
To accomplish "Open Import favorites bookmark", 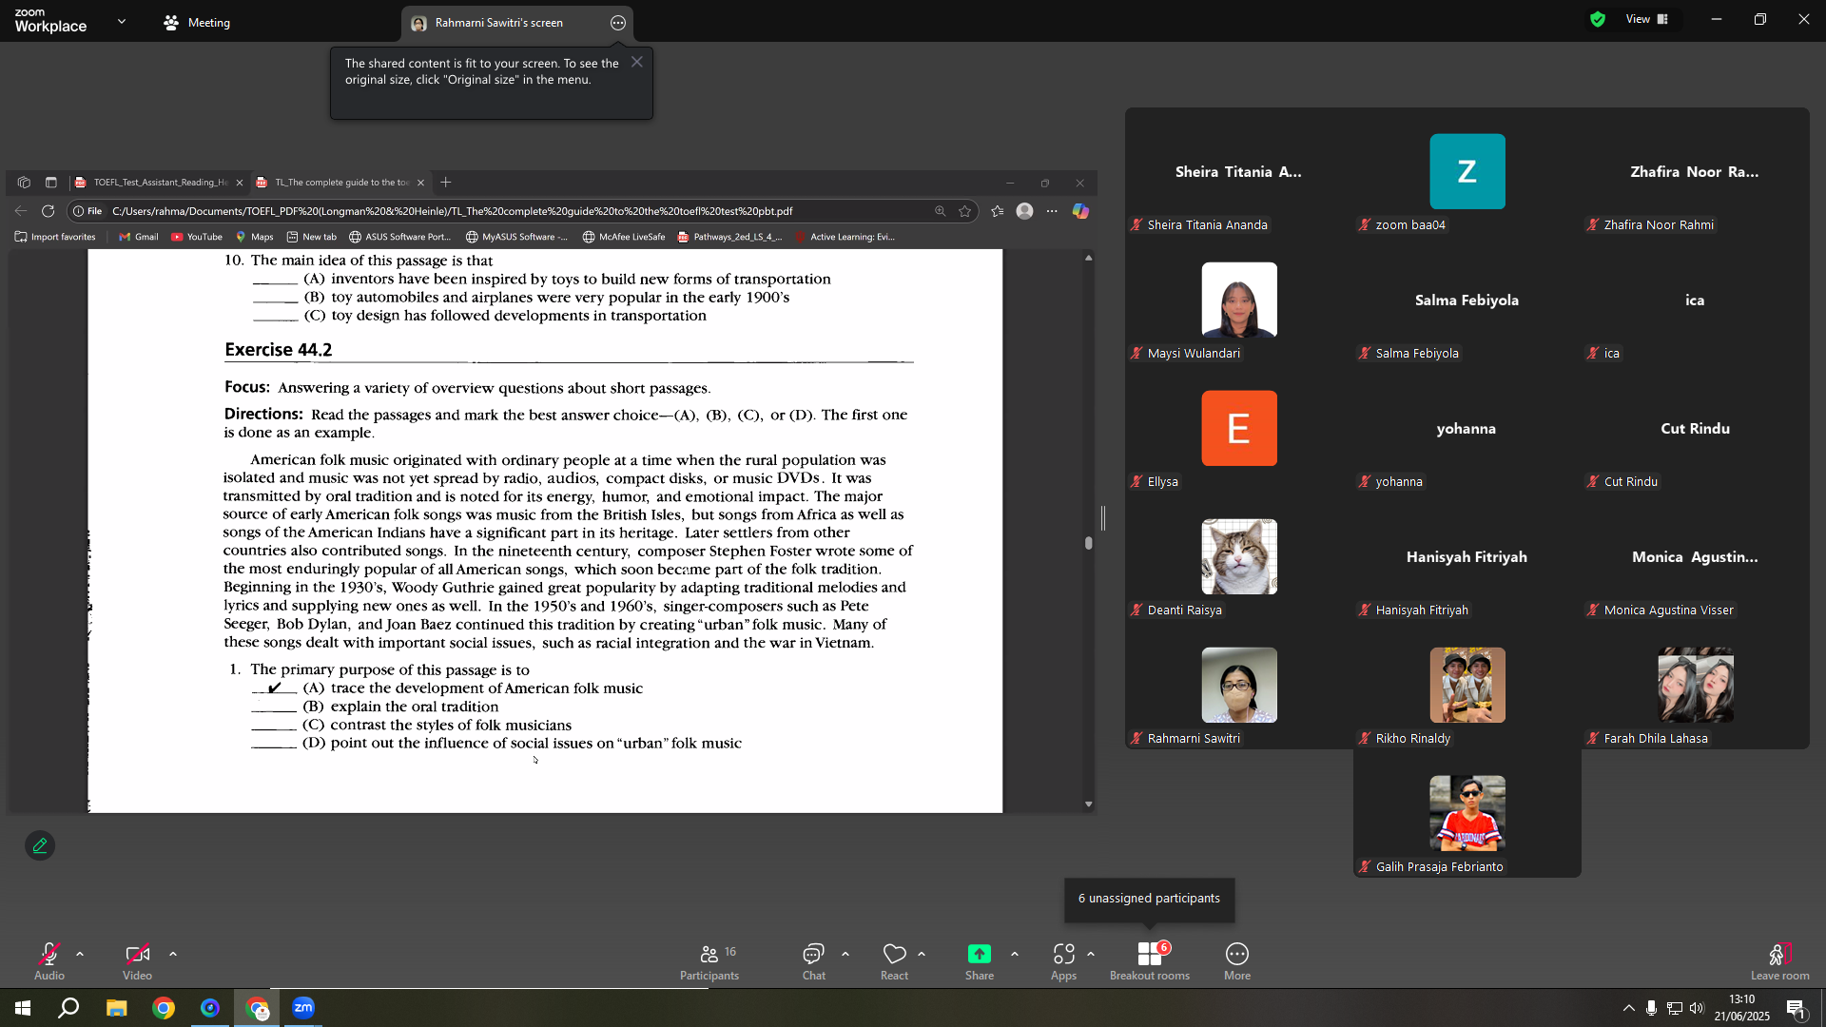I will point(55,237).
